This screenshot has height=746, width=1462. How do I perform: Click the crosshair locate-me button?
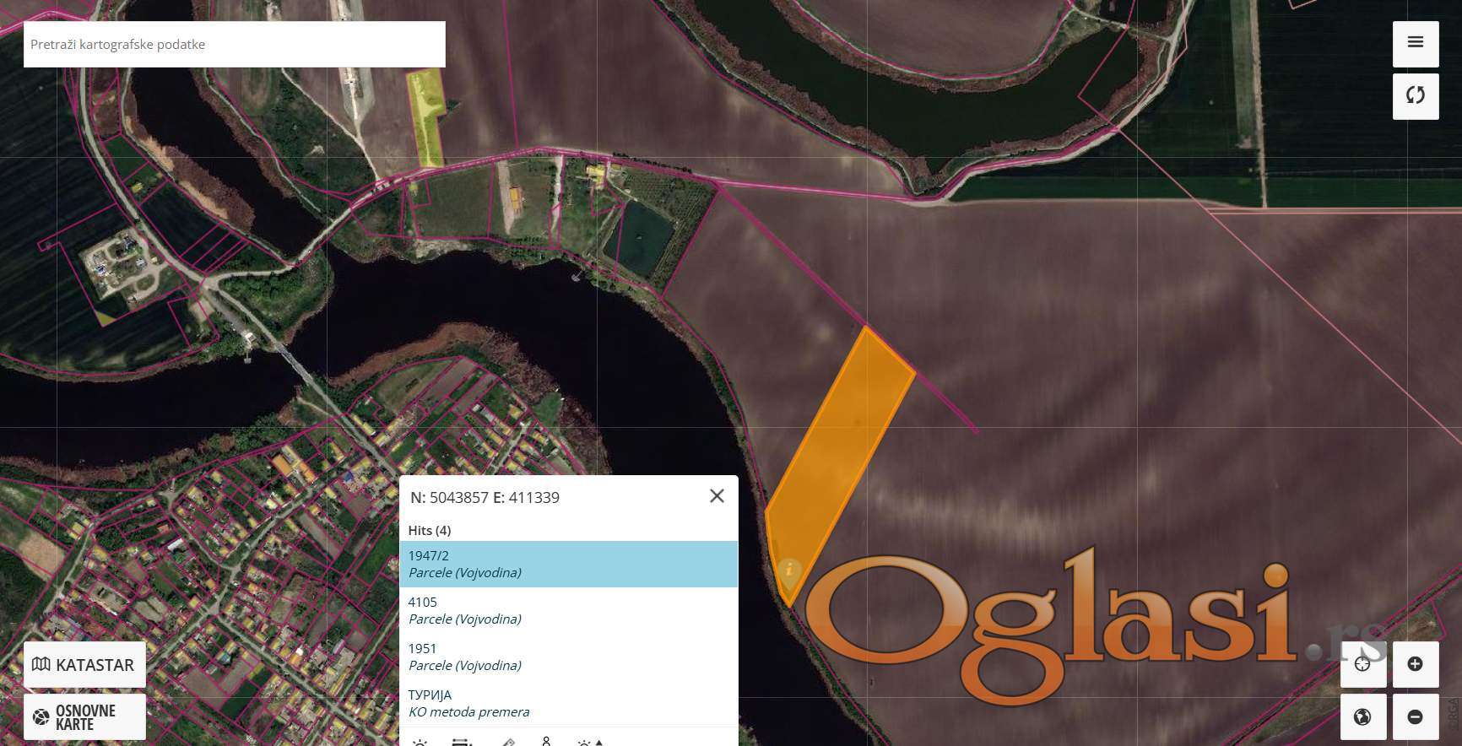pyautogui.click(x=1362, y=664)
